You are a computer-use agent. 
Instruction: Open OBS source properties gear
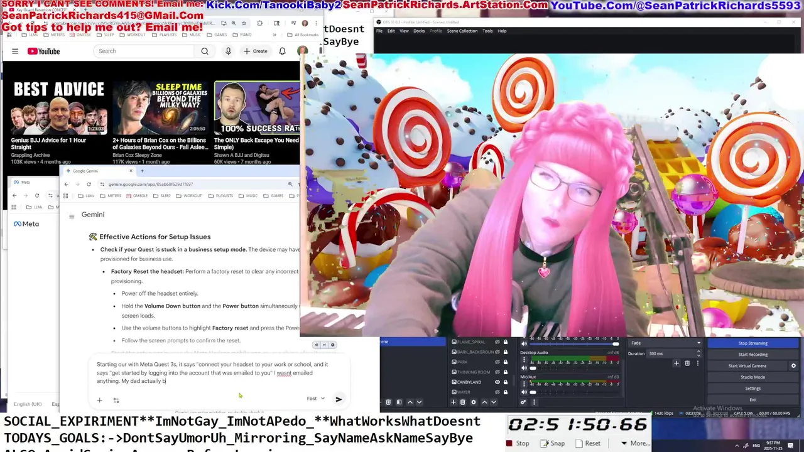point(474,402)
